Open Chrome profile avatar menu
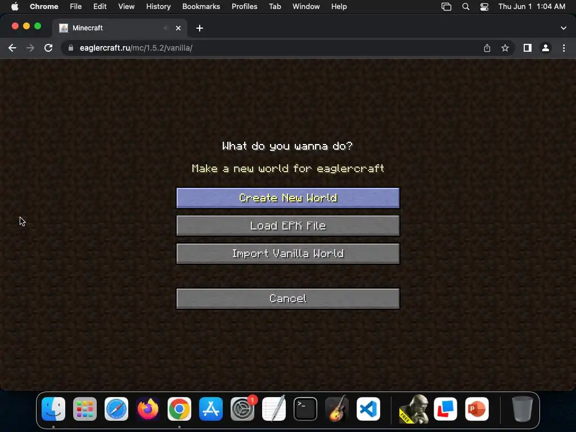The width and height of the screenshot is (576, 432). tap(546, 48)
